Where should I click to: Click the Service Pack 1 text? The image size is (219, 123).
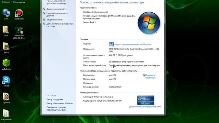pyautogui.click(x=89, y=22)
